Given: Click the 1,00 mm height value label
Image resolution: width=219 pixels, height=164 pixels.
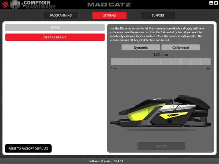Looking at the screenshot, I should [x=161, y=54].
